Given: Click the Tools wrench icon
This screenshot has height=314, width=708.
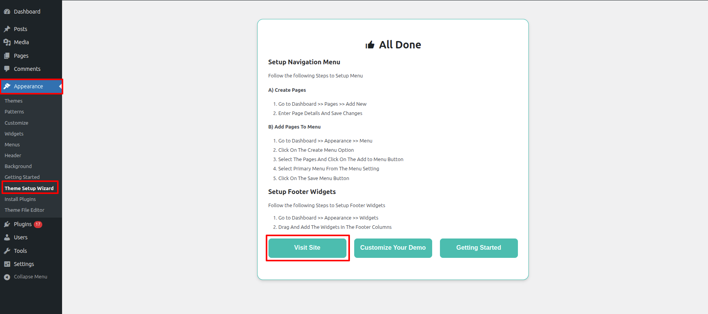Looking at the screenshot, I should pos(7,251).
